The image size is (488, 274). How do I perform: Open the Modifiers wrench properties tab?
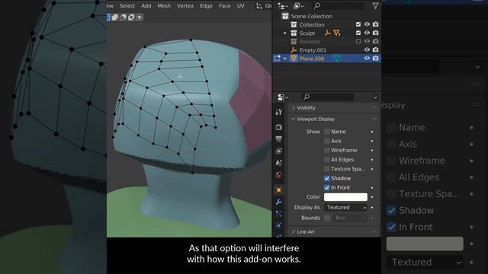coord(279,202)
